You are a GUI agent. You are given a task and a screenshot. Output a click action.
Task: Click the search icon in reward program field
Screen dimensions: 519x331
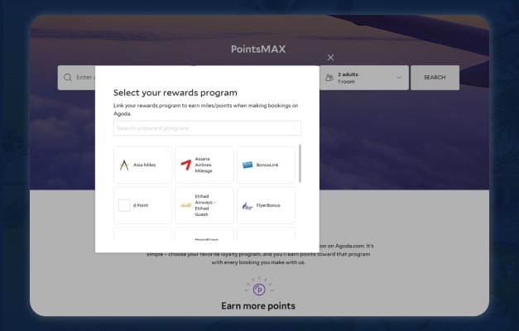(294, 128)
